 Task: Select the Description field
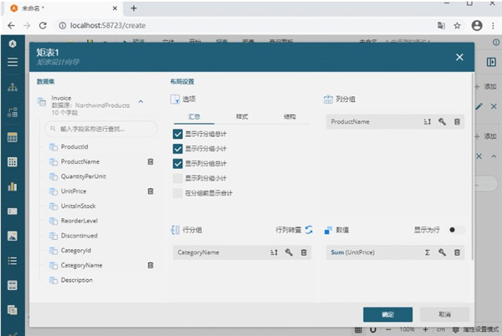coord(77,280)
